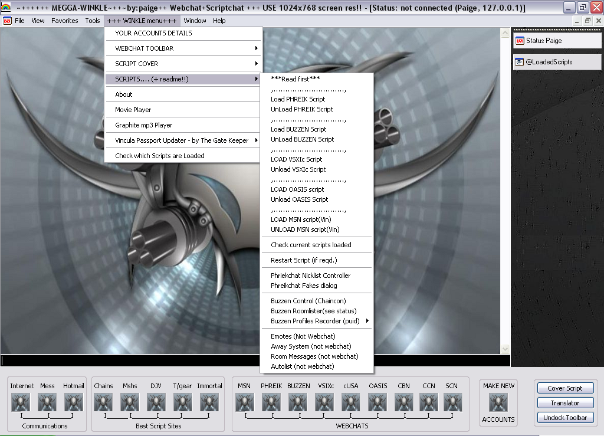Open the File menu
This screenshot has height=436, width=604.
(x=19, y=21)
